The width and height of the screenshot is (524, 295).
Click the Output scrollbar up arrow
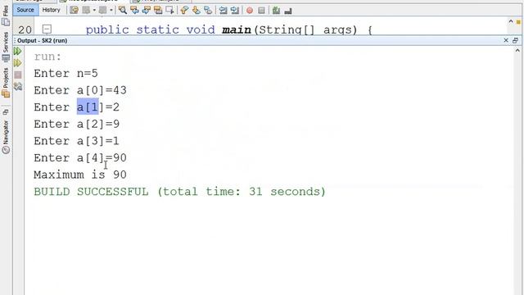tap(517, 51)
